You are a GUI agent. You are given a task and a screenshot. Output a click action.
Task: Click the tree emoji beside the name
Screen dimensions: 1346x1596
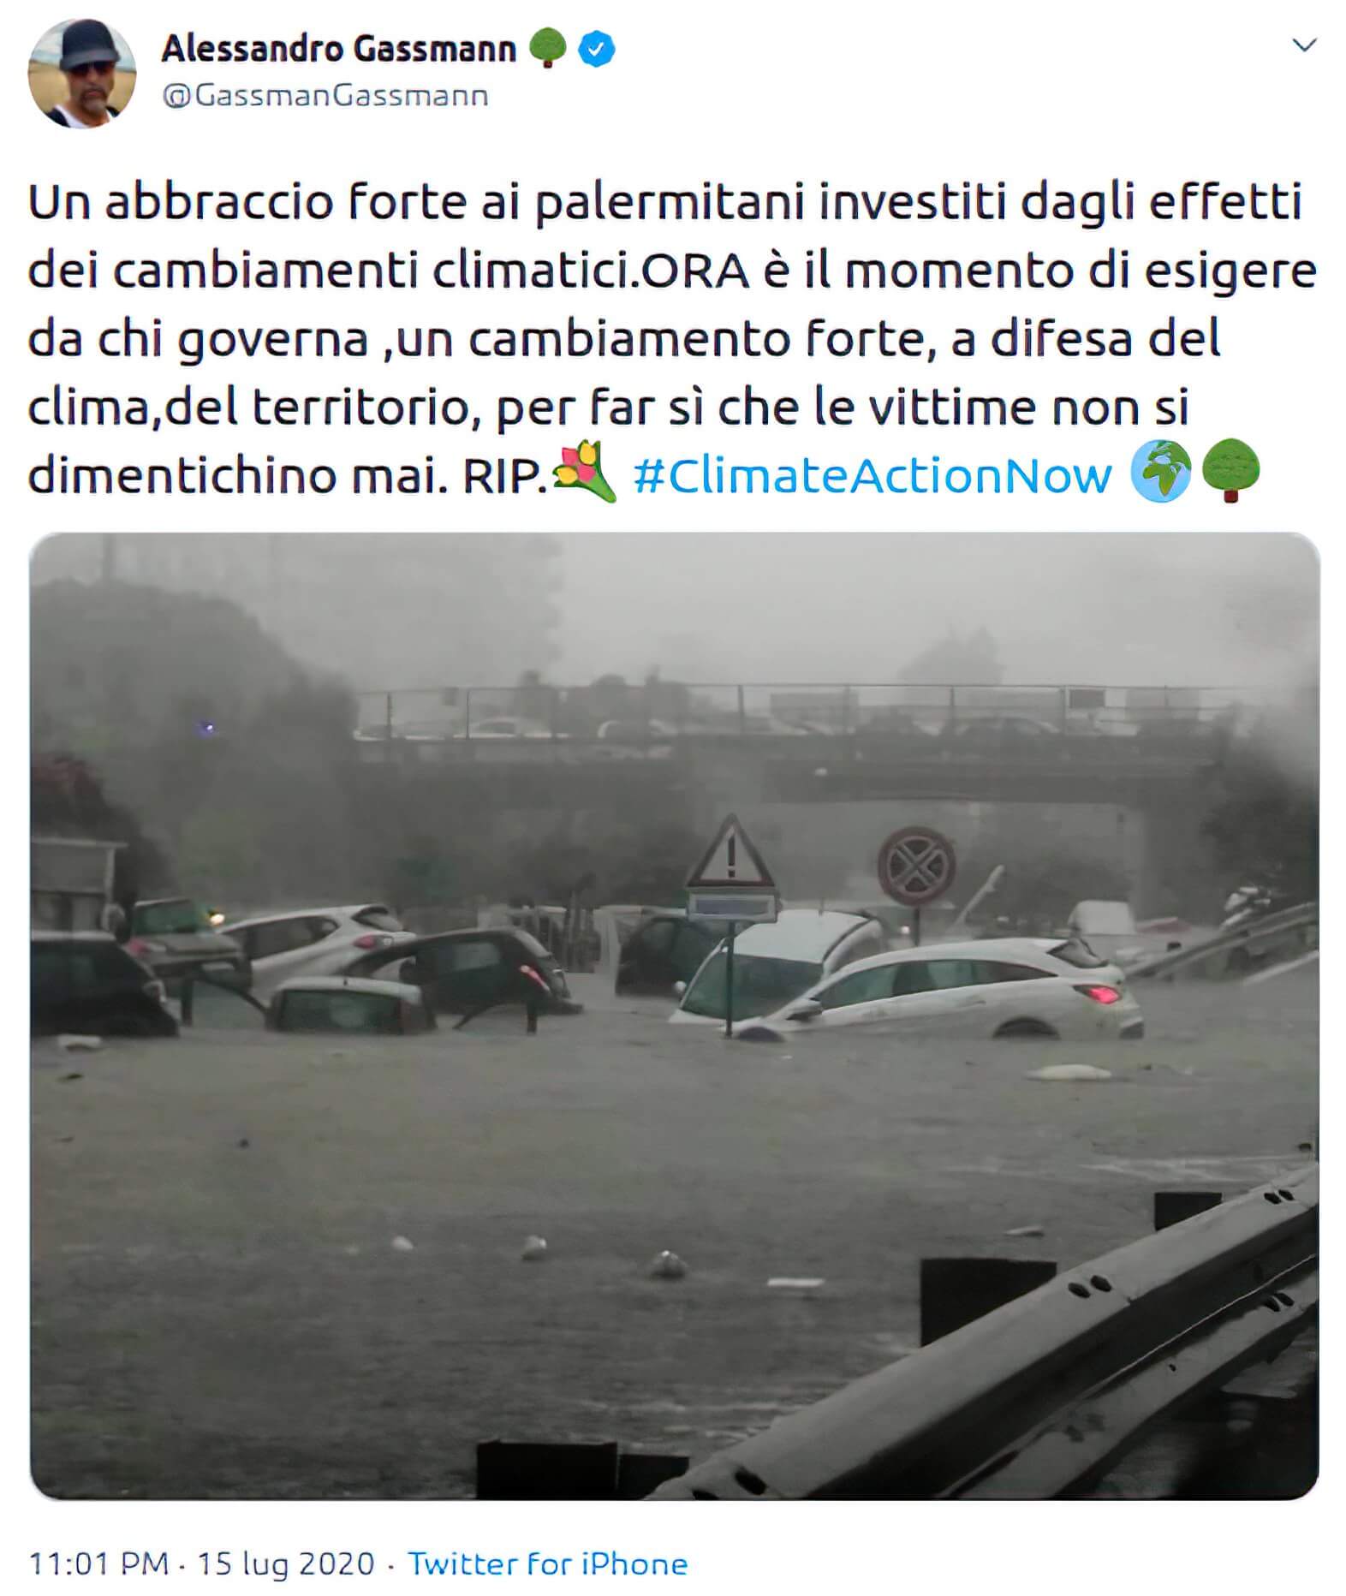point(547,48)
